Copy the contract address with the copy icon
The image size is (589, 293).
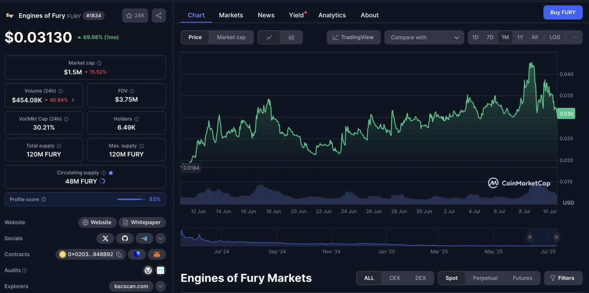[120, 254]
